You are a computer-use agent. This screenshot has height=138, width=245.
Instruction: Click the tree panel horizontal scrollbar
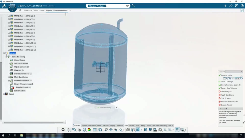(29, 123)
